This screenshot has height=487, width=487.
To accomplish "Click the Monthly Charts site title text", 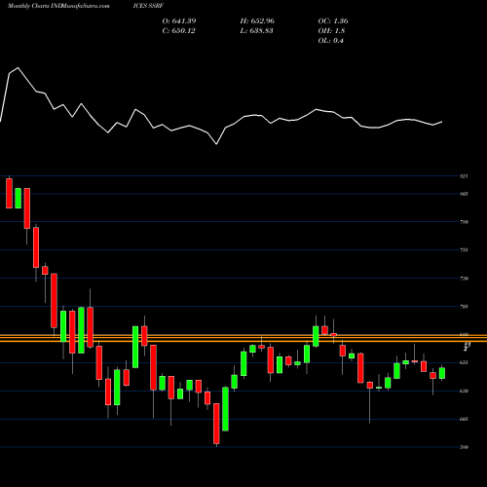I will pyautogui.click(x=58, y=6).
